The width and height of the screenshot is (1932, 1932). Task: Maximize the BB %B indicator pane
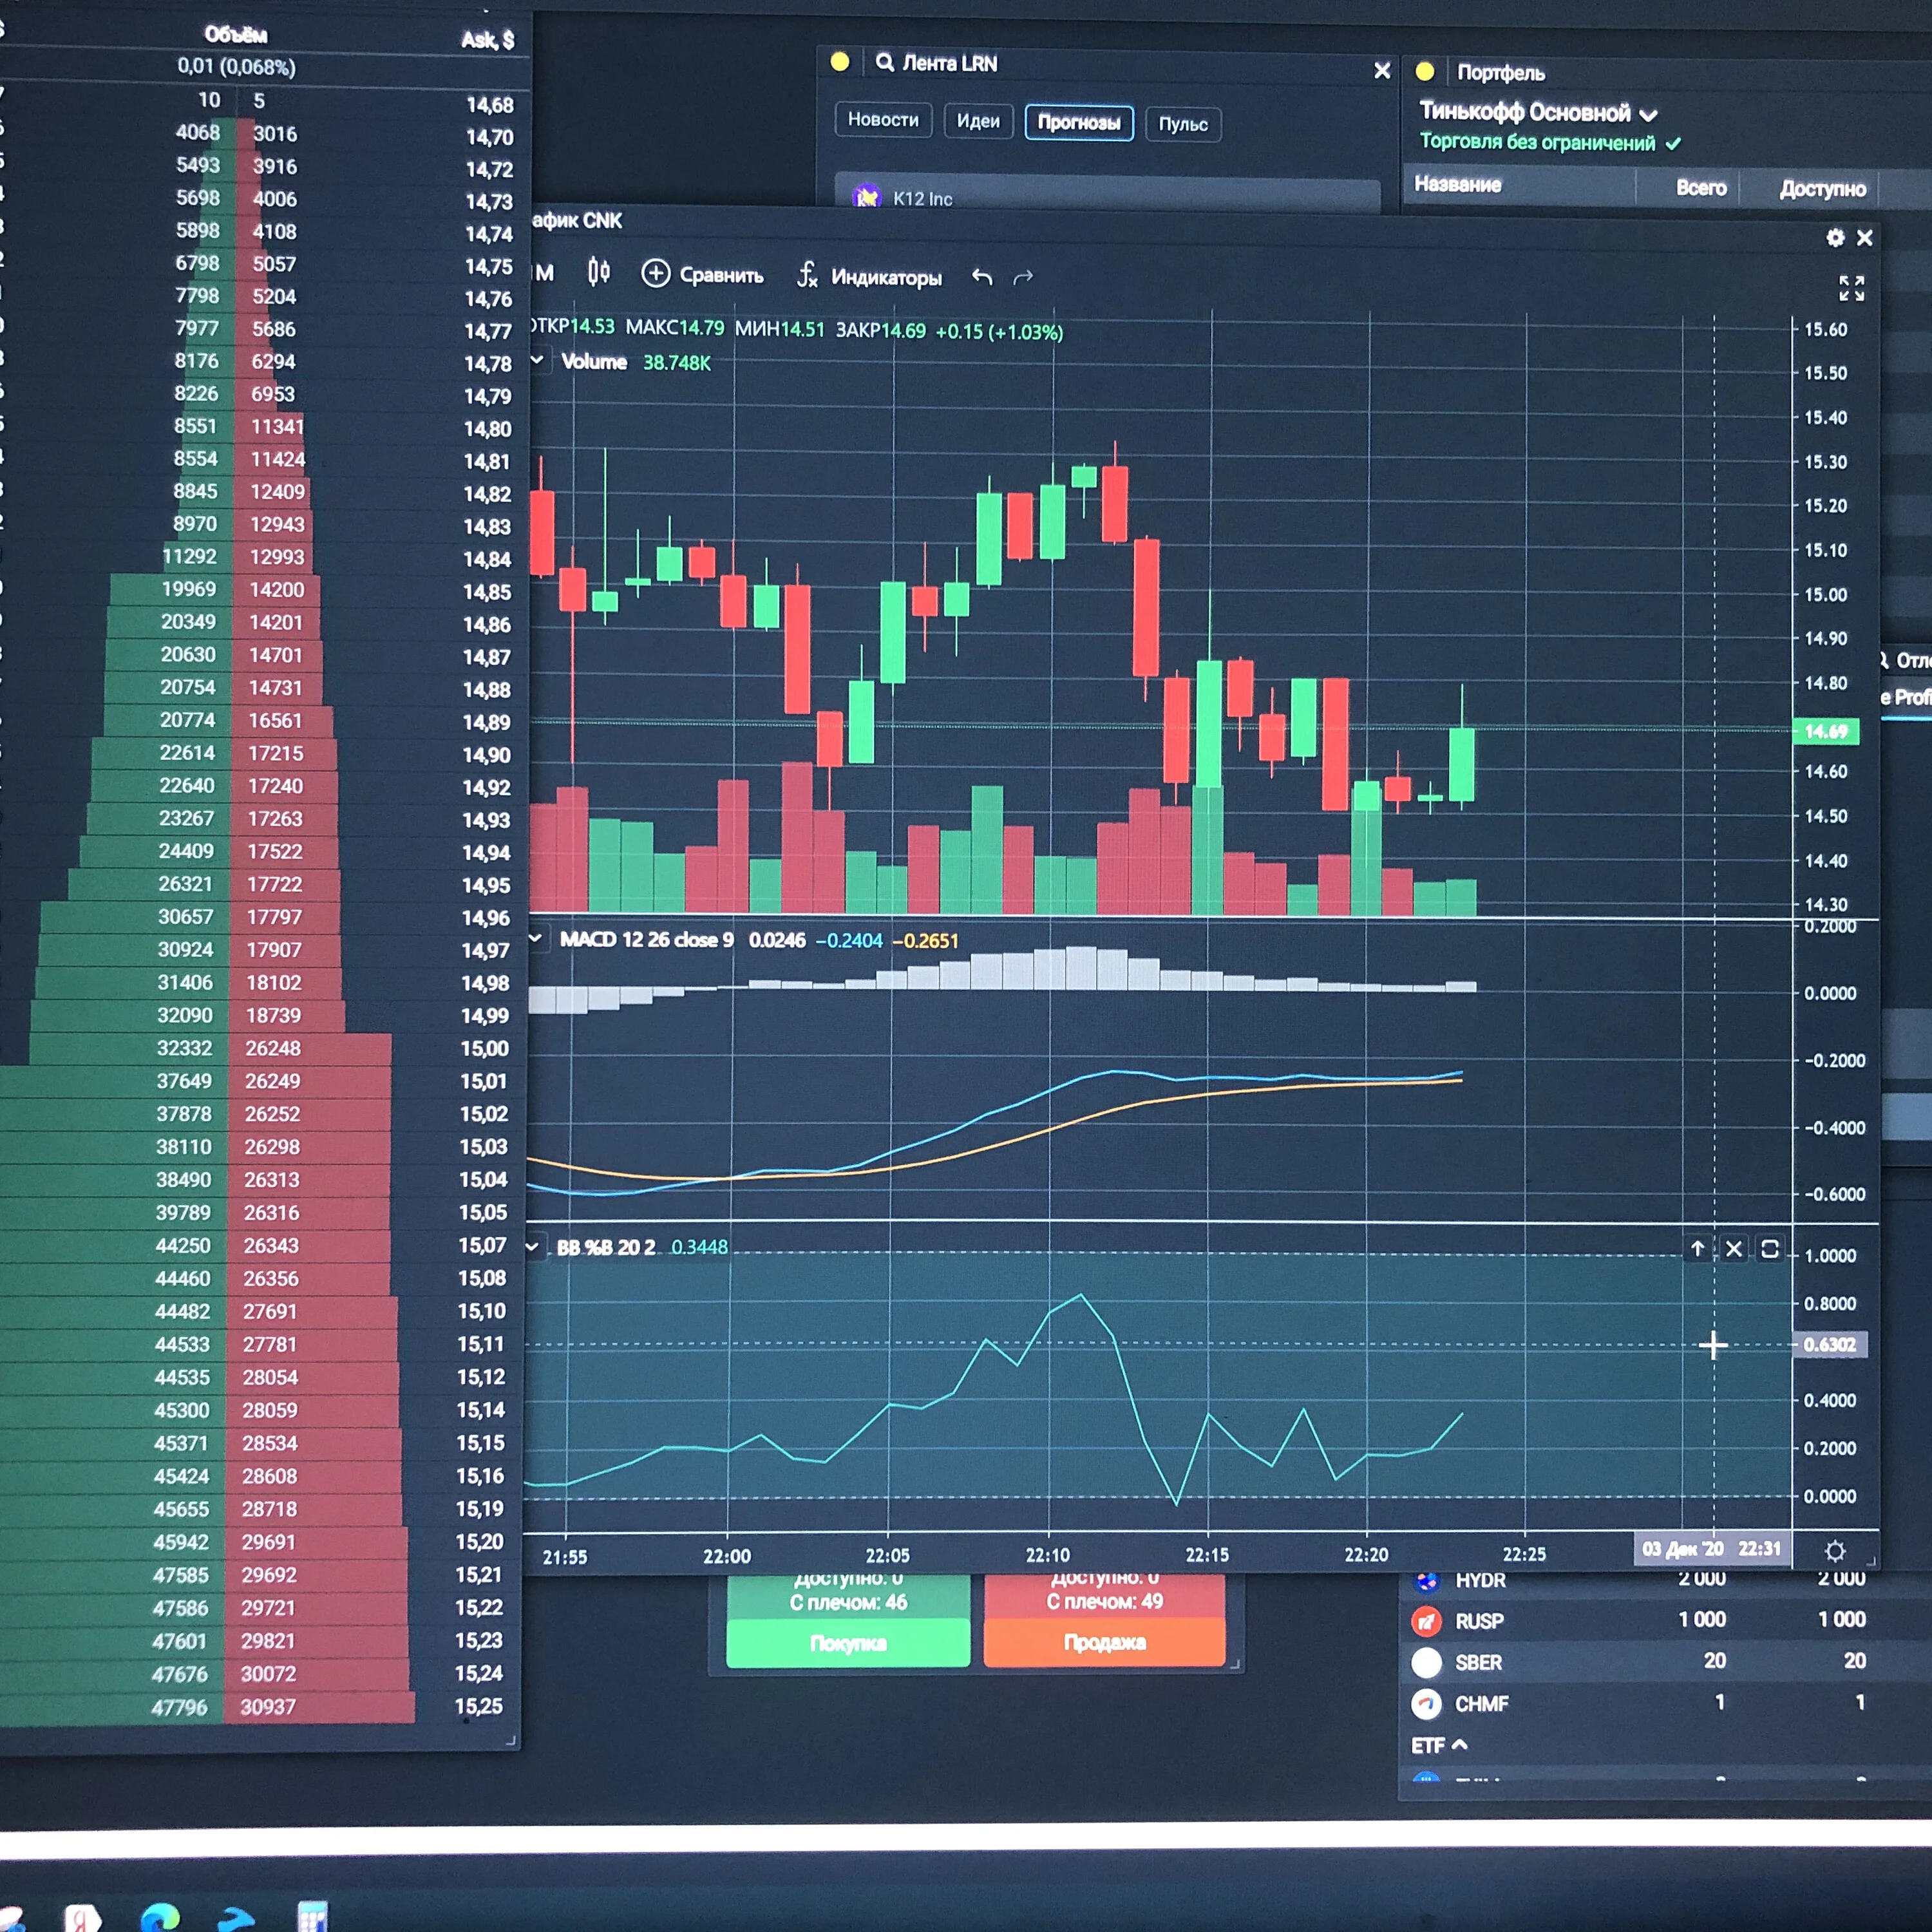coord(1769,1248)
